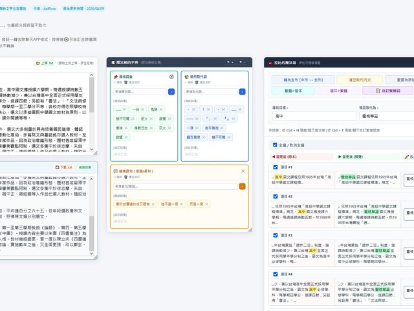The width and height of the screenshot is (414, 311).
Task: Click the down arrow of upper text area scrollbar
Action: point(92,150)
